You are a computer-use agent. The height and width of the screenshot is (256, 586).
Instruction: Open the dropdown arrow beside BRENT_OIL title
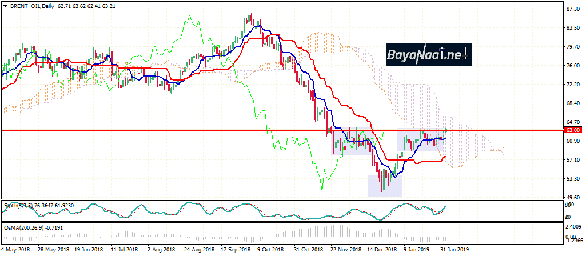[5, 5]
